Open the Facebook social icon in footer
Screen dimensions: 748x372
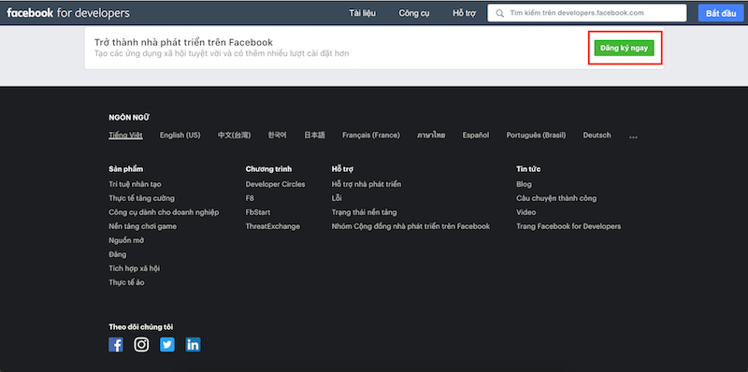(x=116, y=344)
